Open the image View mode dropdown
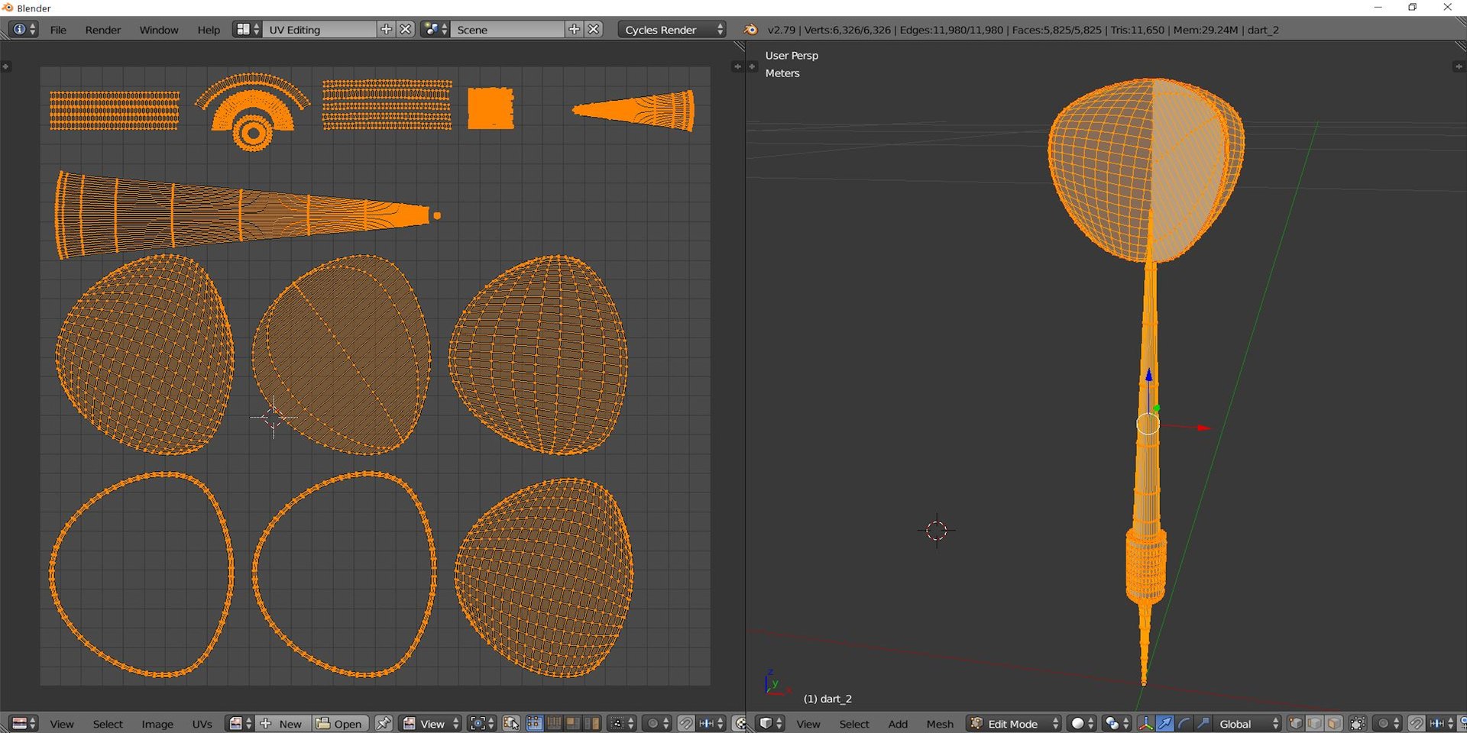The height and width of the screenshot is (733, 1467). pos(430,724)
